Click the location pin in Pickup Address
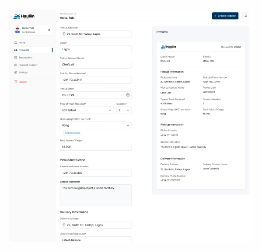This screenshot has width=262, height=252. coord(64,34)
